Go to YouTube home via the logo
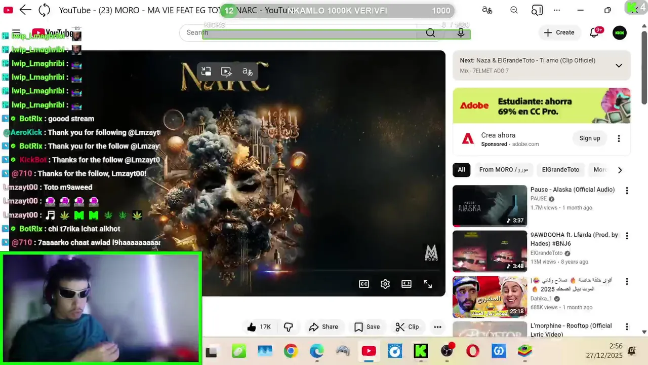 (52, 33)
